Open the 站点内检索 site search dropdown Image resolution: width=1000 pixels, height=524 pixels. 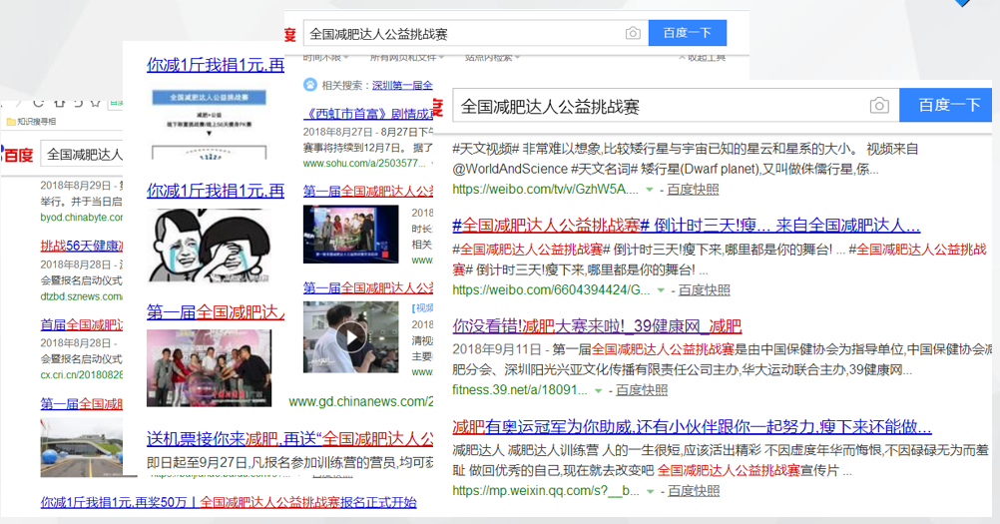point(492,58)
